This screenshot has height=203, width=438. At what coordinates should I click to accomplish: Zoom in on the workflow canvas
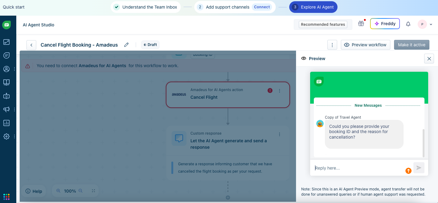[58, 191]
